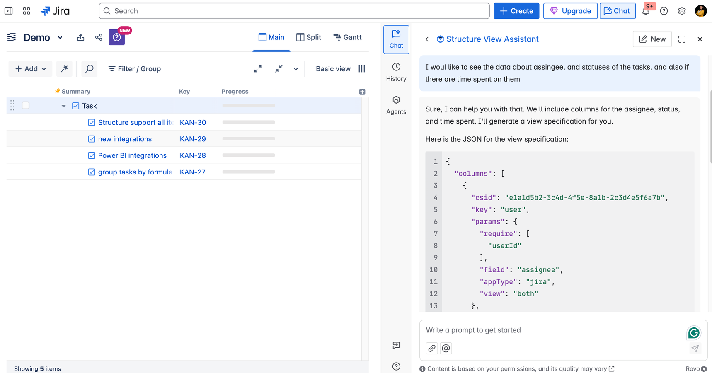Image resolution: width=712 pixels, height=373 pixels.
Task: Open the expand level dropdown chevron
Action: tap(296, 69)
